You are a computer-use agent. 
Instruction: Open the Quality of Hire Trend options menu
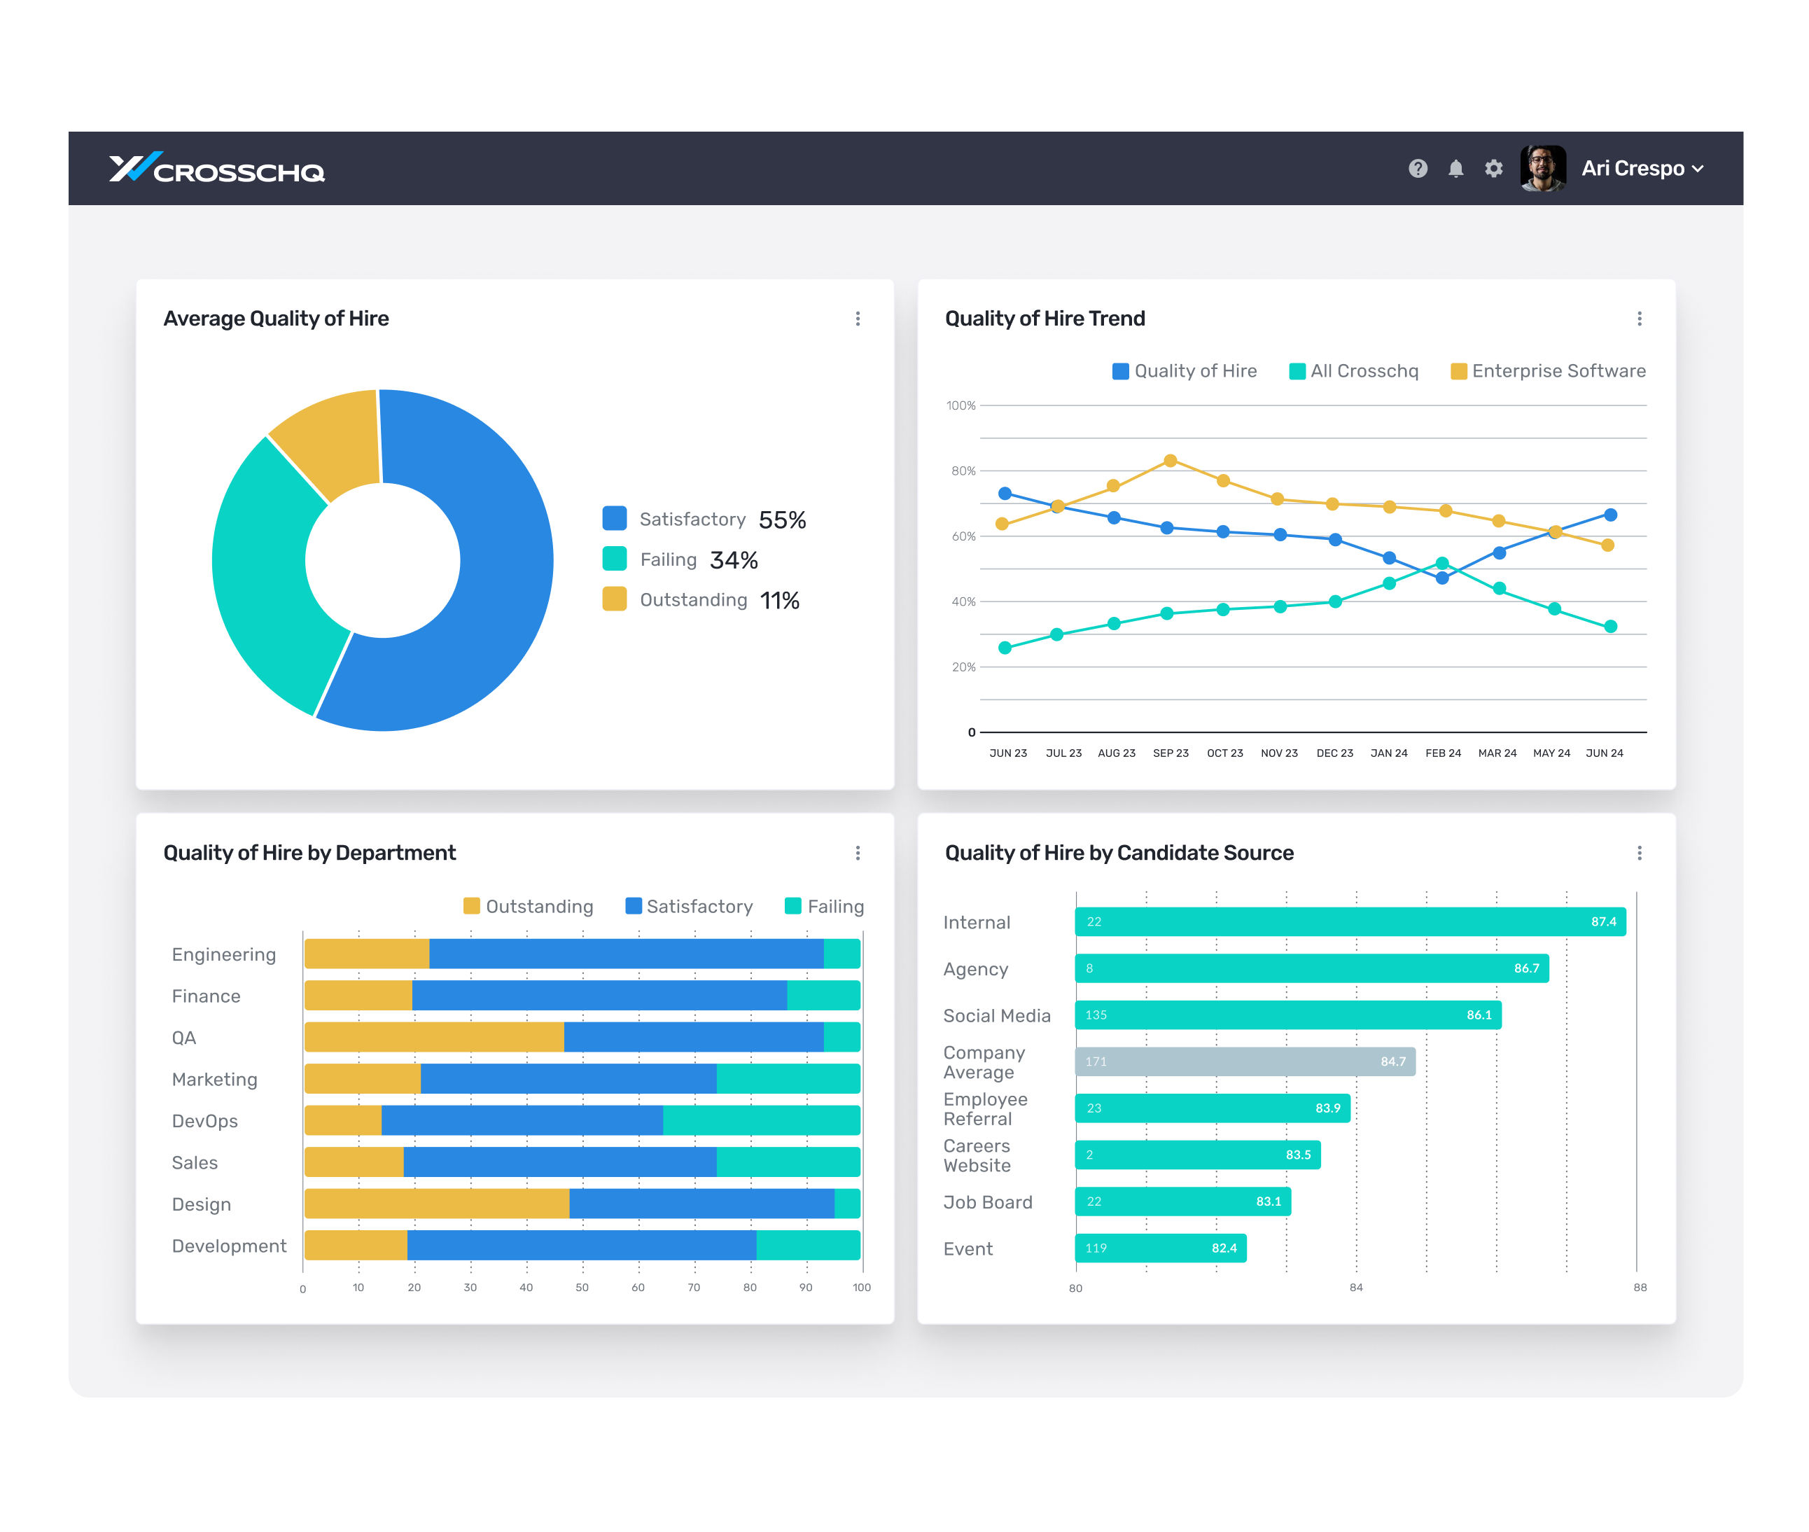coord(1640,319)
